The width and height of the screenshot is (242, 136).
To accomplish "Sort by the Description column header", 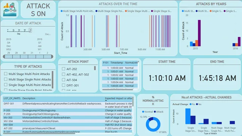I will pos(29,98).
